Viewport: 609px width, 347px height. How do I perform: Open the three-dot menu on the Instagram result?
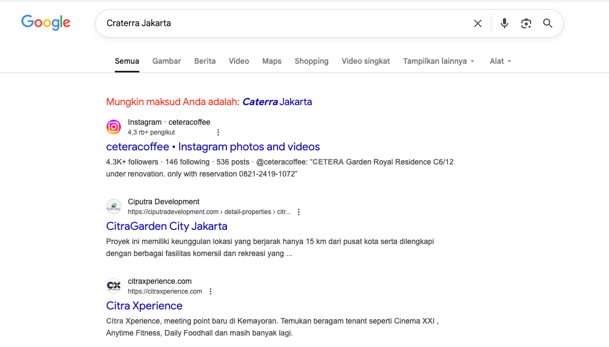click(x=218, y=132)
